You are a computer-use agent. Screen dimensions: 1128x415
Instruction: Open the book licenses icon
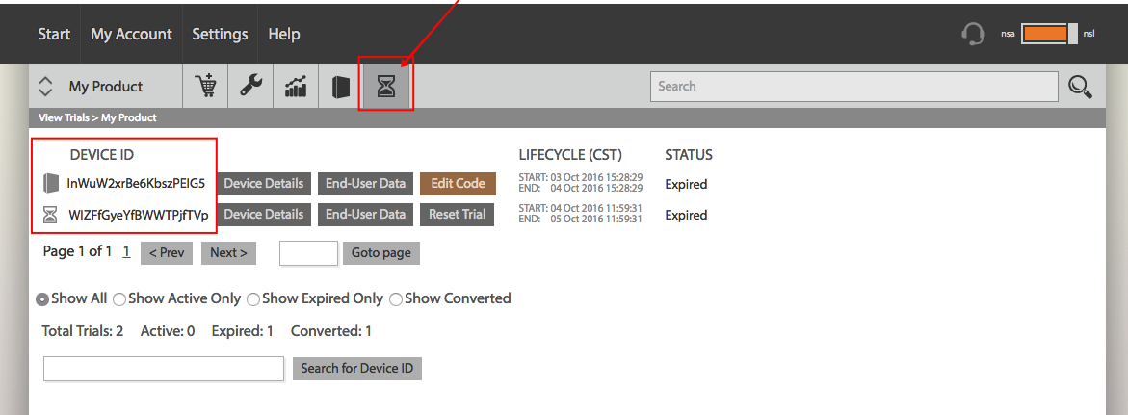pyautogui.click(x=340, y=87)
